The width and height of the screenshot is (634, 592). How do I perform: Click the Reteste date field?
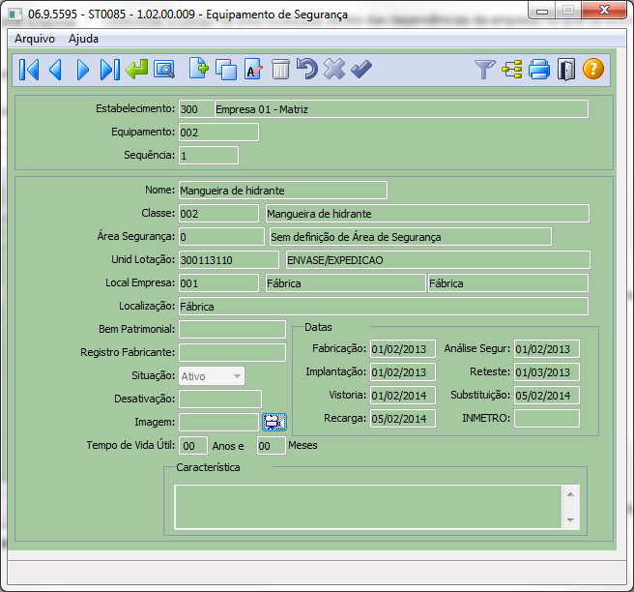[x=547, y=371]
